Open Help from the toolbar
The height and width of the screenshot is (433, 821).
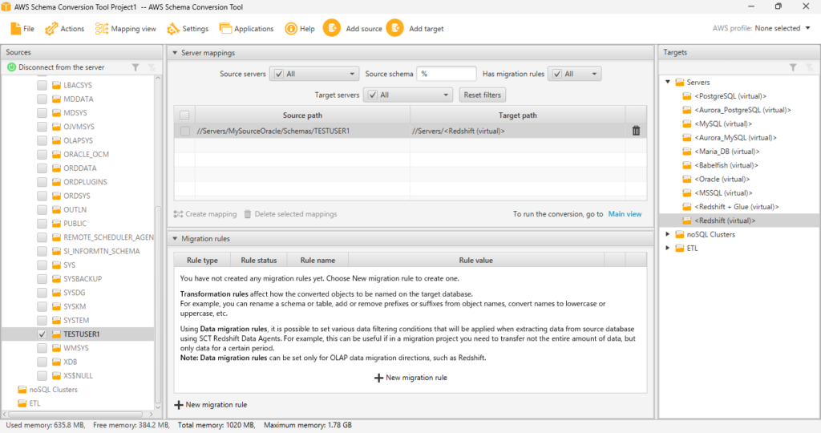[x=299, y=29]
